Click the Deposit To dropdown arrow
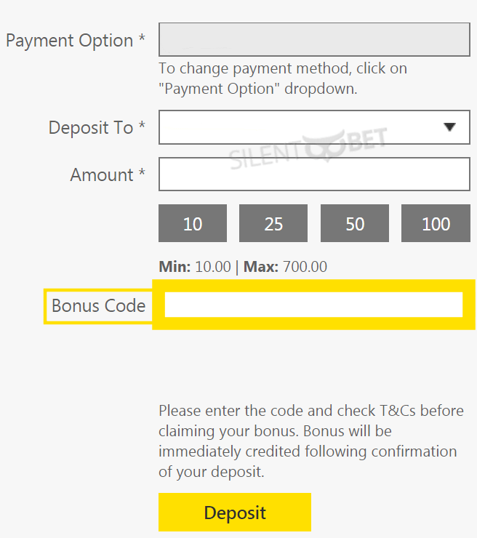Screen dimensions: 477x538 [x=449, y=127]
